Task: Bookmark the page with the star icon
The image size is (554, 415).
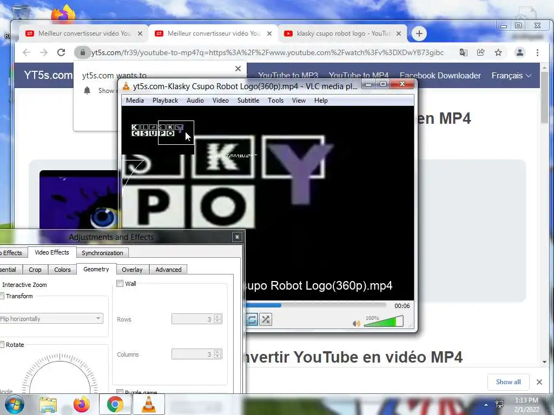Action: point(498,52)
